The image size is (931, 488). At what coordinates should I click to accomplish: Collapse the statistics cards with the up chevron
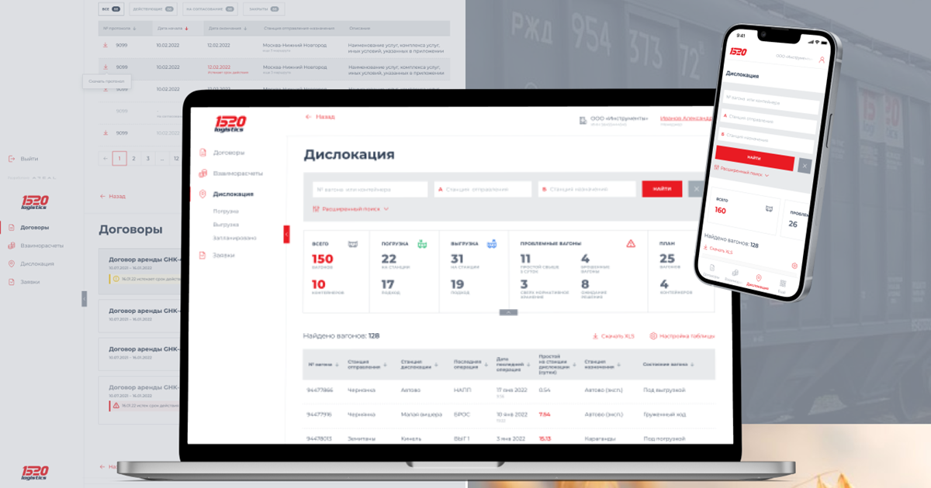point(508,312)
